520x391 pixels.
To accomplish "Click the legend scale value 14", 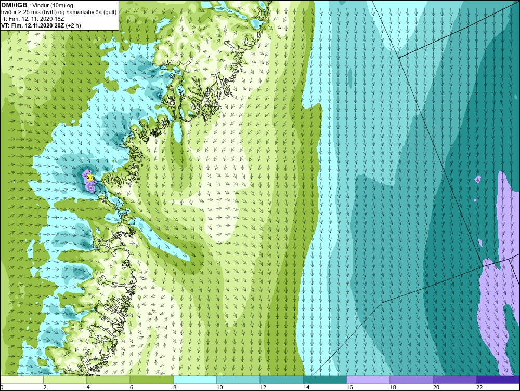I will (x=306, y=388).
